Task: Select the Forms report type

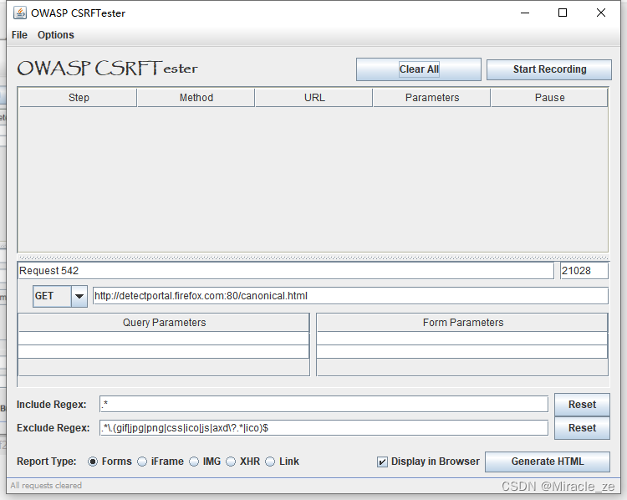Action: click(110, 462)
